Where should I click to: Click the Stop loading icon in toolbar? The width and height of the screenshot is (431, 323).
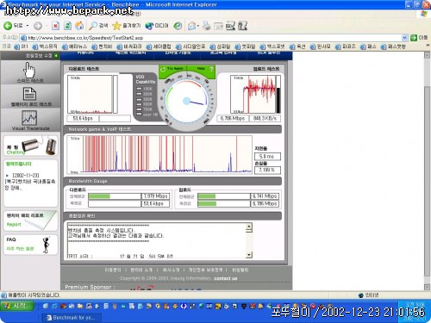coord(55,26)
